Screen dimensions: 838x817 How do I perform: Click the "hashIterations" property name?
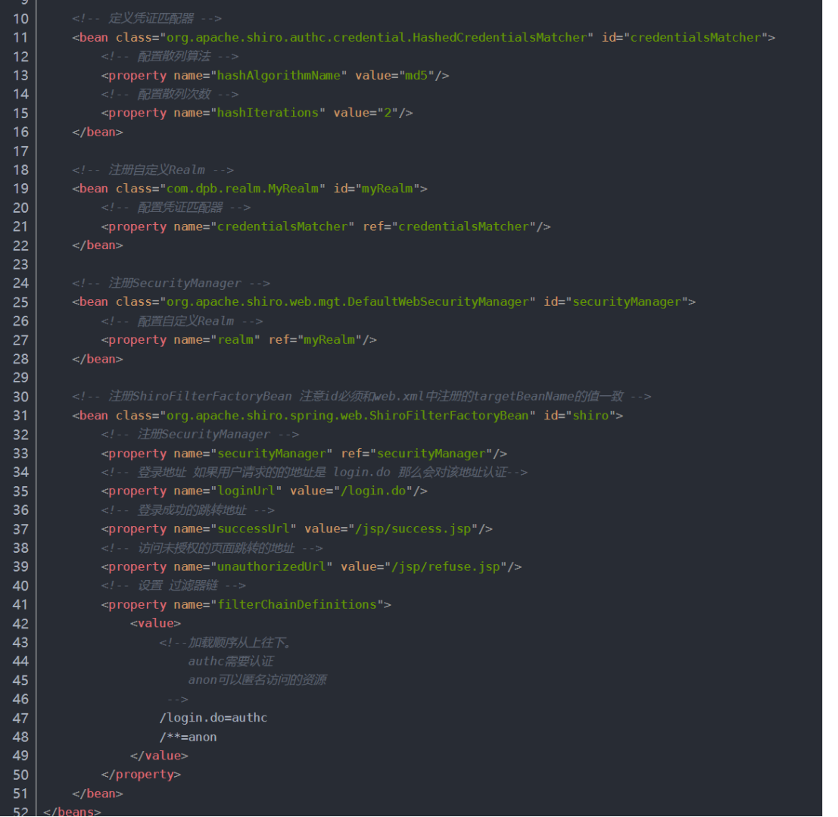[x=268, y=113]
